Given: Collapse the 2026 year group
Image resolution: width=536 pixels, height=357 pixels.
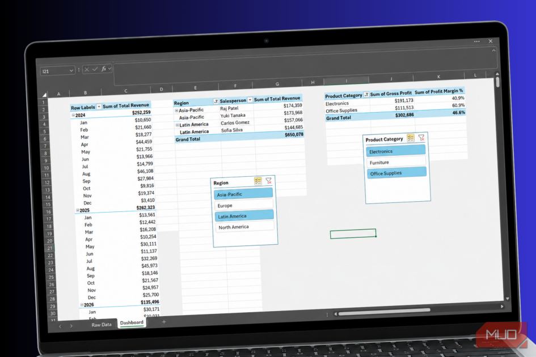Looking at the screenshot, I should (x=82, y=305).
